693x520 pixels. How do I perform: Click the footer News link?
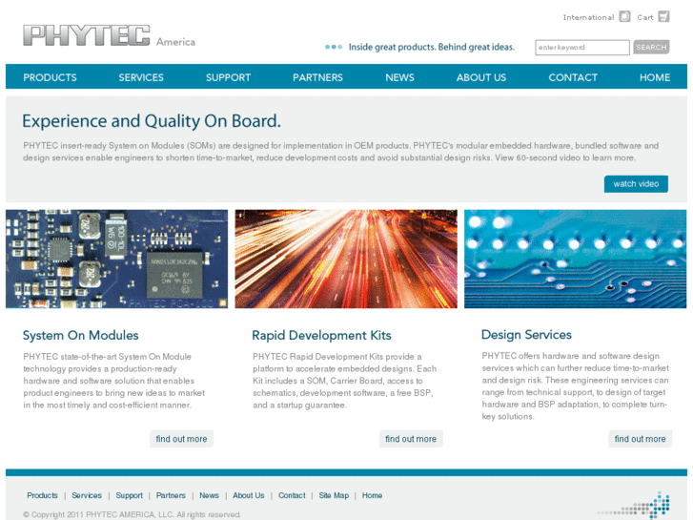click(x=209, y=495)
